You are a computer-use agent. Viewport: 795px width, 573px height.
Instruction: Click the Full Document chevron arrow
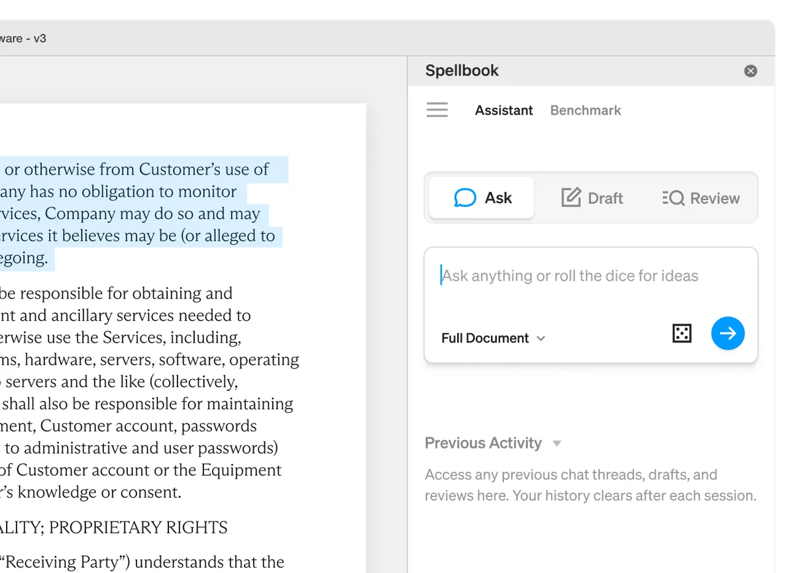click(541, 338)
